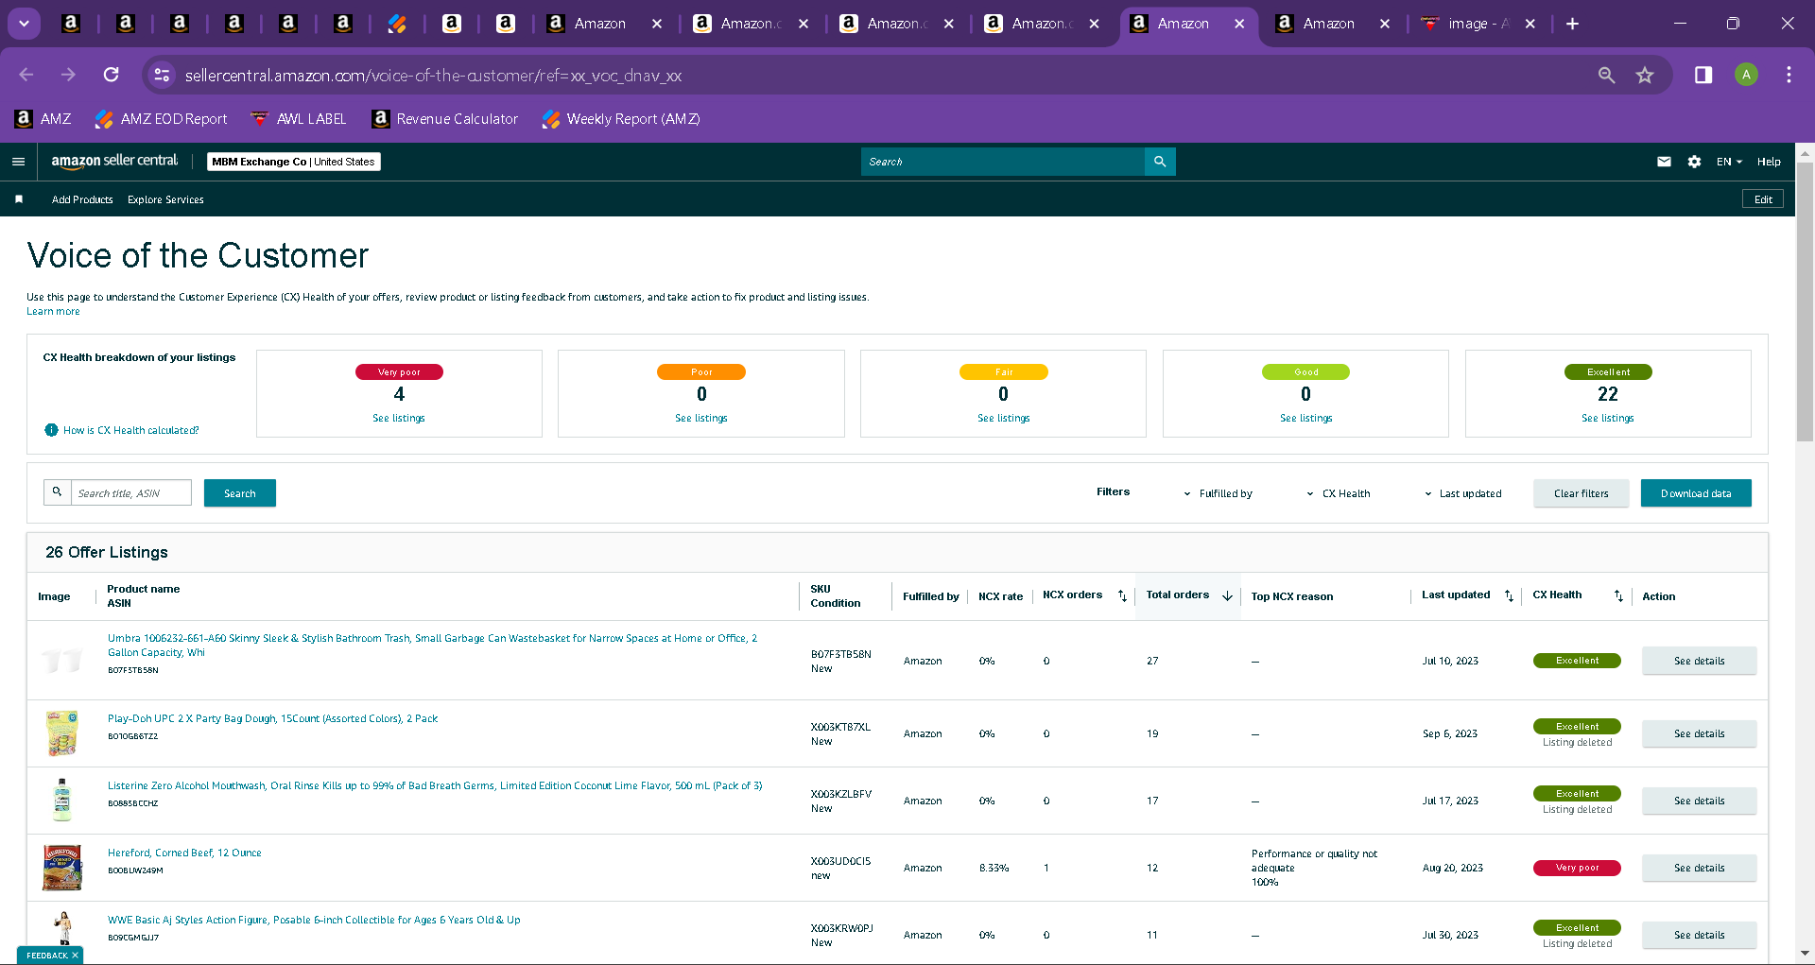Open the Seller Central hamburger menu
Viewport: 1815px width, 965px height.
click(18, 162)
